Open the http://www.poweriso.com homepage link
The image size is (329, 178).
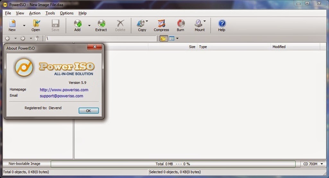(64, 90)
